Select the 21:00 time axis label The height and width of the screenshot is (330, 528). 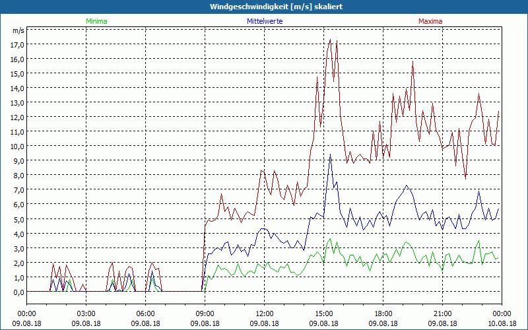[x=443, y=313]
